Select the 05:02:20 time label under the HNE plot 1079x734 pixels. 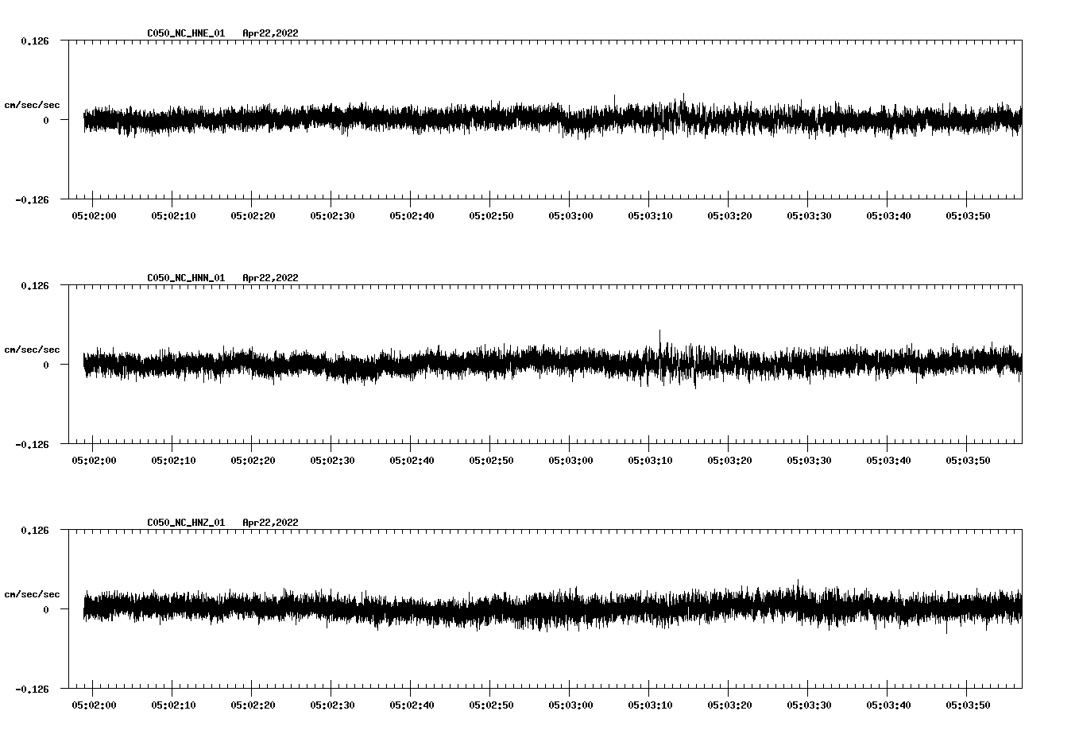tap(253, 215)
